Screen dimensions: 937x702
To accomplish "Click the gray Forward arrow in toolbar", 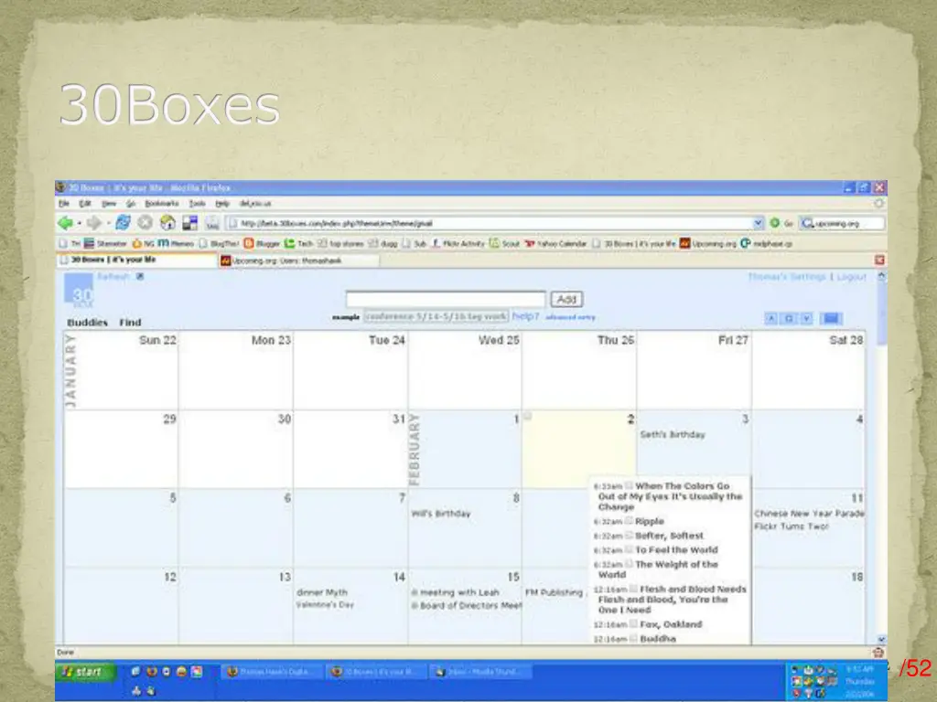I will tap(94, 223).
